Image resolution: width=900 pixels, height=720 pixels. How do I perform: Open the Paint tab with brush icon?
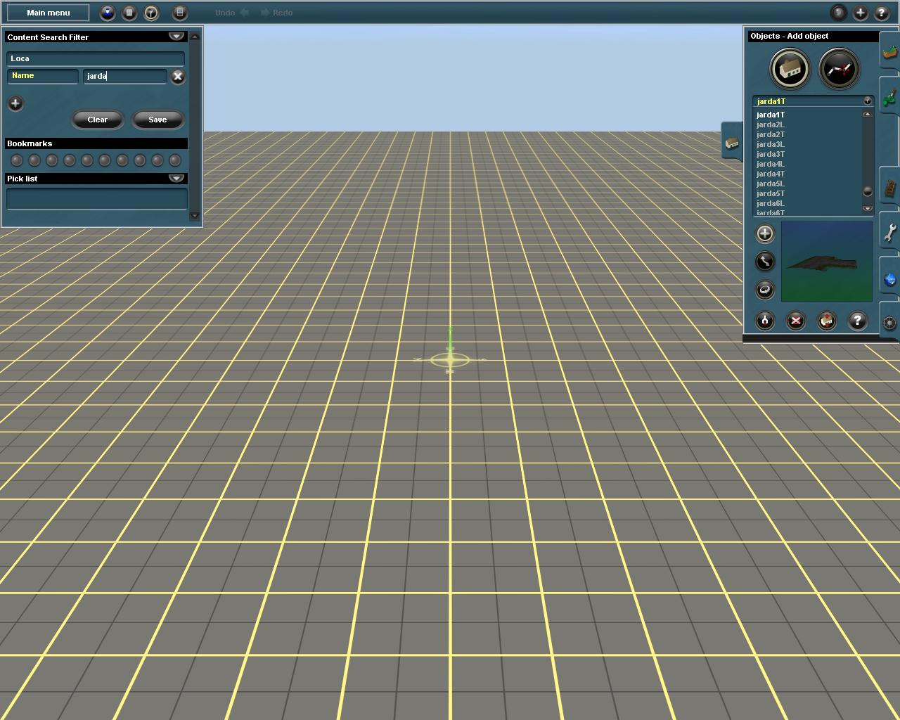pyautogui.click(x=889, y=96)
